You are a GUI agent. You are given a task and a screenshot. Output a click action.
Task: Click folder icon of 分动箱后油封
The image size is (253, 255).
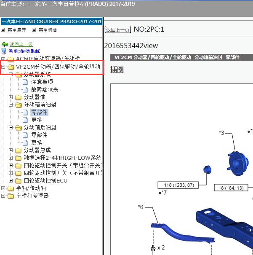pos(19,128)
